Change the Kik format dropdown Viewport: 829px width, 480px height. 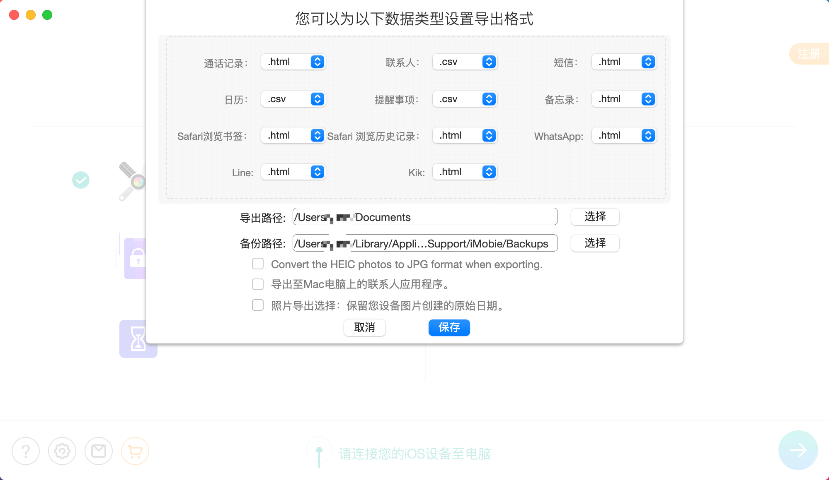coord(465,172)
